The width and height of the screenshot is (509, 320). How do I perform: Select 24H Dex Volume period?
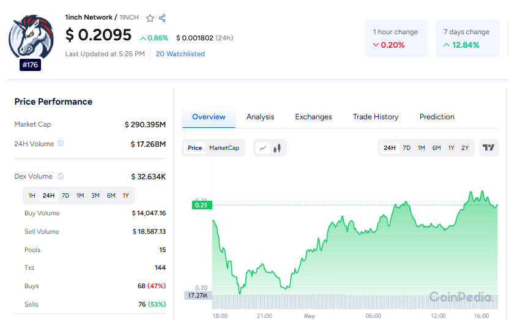48,196
